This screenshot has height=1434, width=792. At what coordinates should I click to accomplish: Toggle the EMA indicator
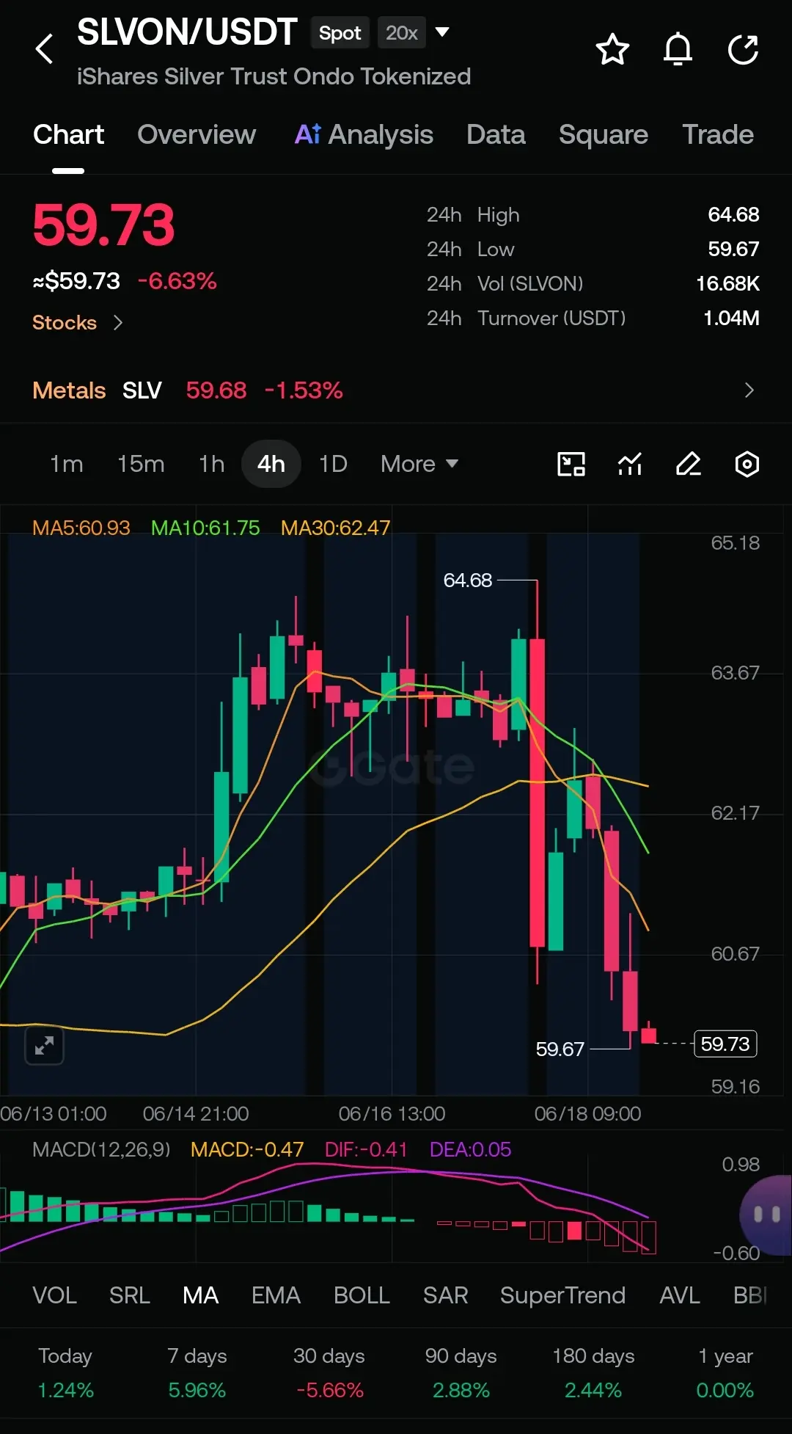[x=276, y=1295]
